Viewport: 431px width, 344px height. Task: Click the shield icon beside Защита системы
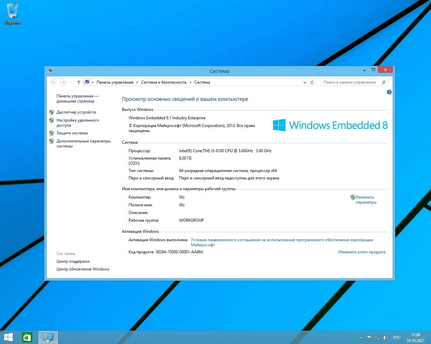[x=52, y=133]
